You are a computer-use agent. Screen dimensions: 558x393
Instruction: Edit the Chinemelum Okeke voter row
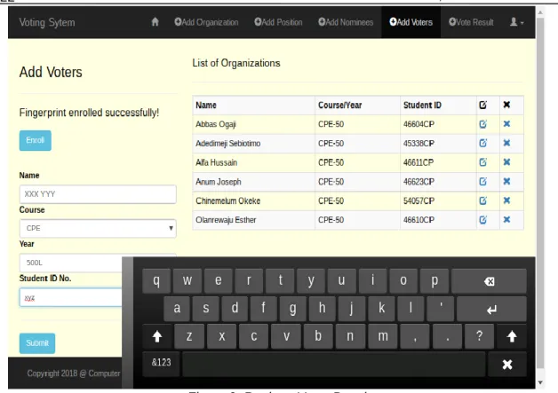pyautogui.click(x=482, y=200)
